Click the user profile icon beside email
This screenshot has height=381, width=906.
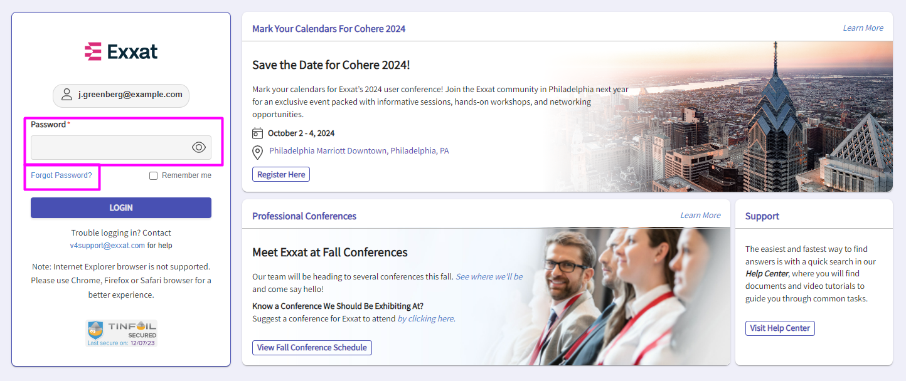point(67,95)
